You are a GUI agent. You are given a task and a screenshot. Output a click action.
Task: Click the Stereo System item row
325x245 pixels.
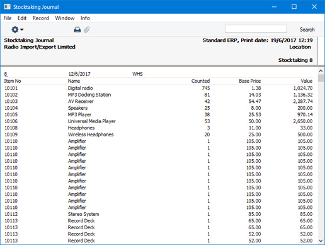click(x=159, y=214)
